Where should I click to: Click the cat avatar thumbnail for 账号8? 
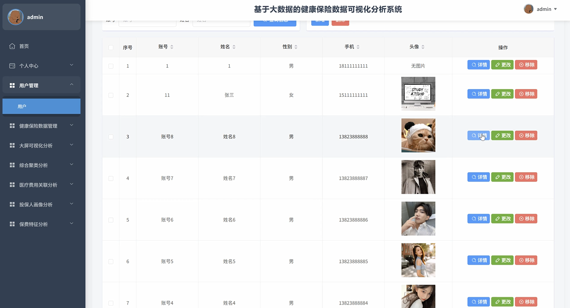(418, 135)
